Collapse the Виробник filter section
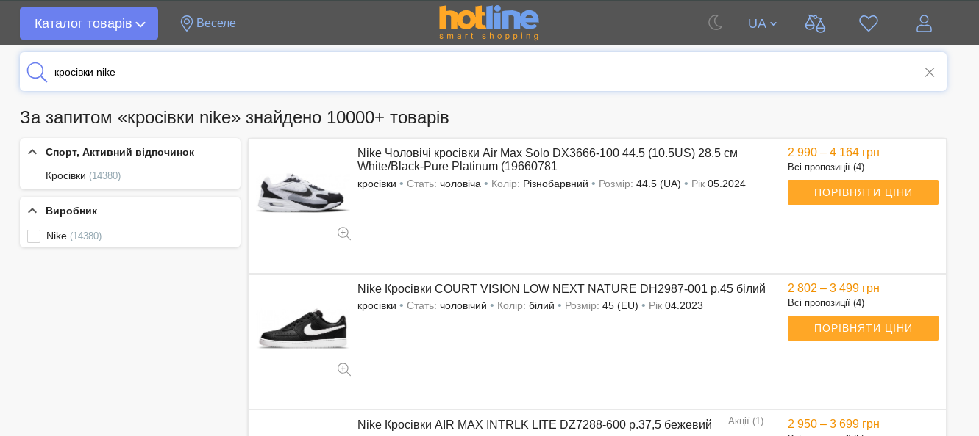Image resolution: width=979 pixels, height=436 pixels. click(32, 211)
